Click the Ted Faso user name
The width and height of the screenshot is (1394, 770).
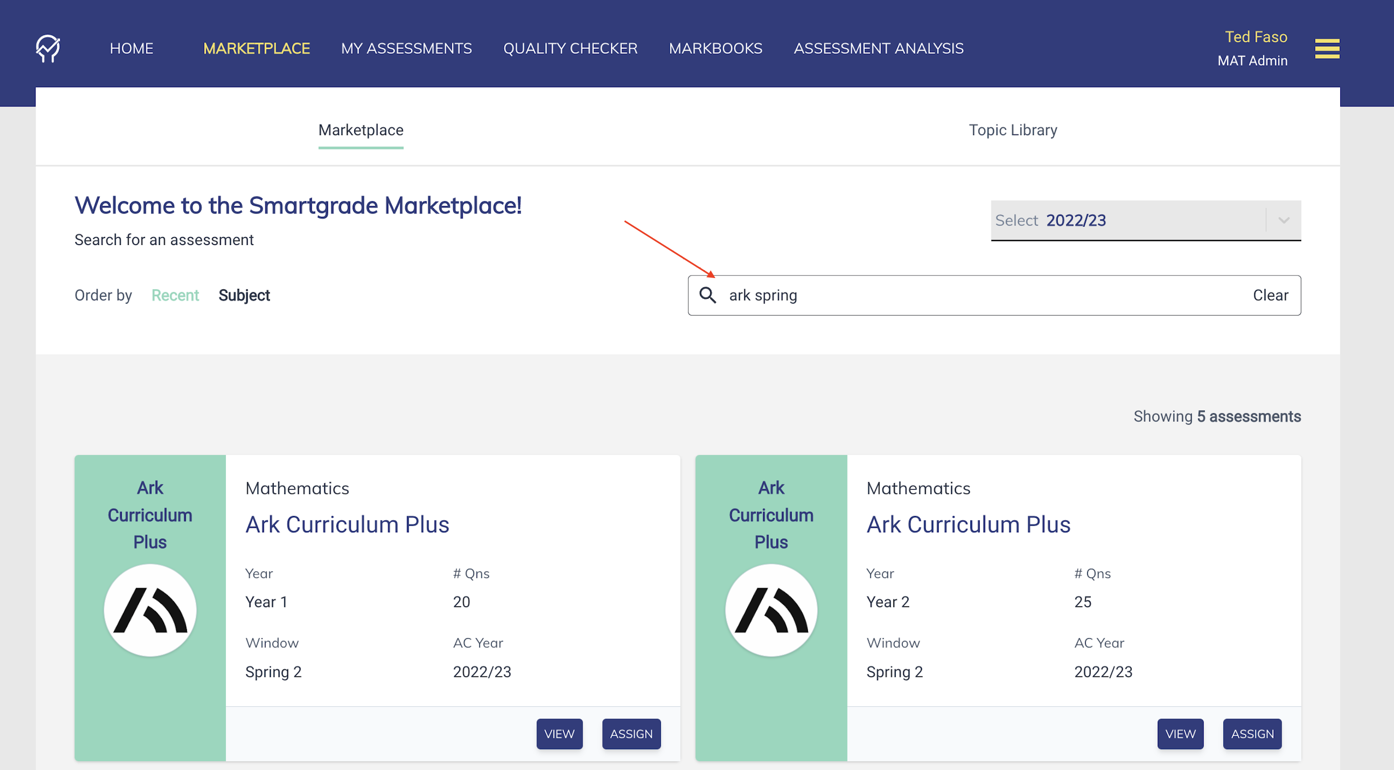point(1255,37)
